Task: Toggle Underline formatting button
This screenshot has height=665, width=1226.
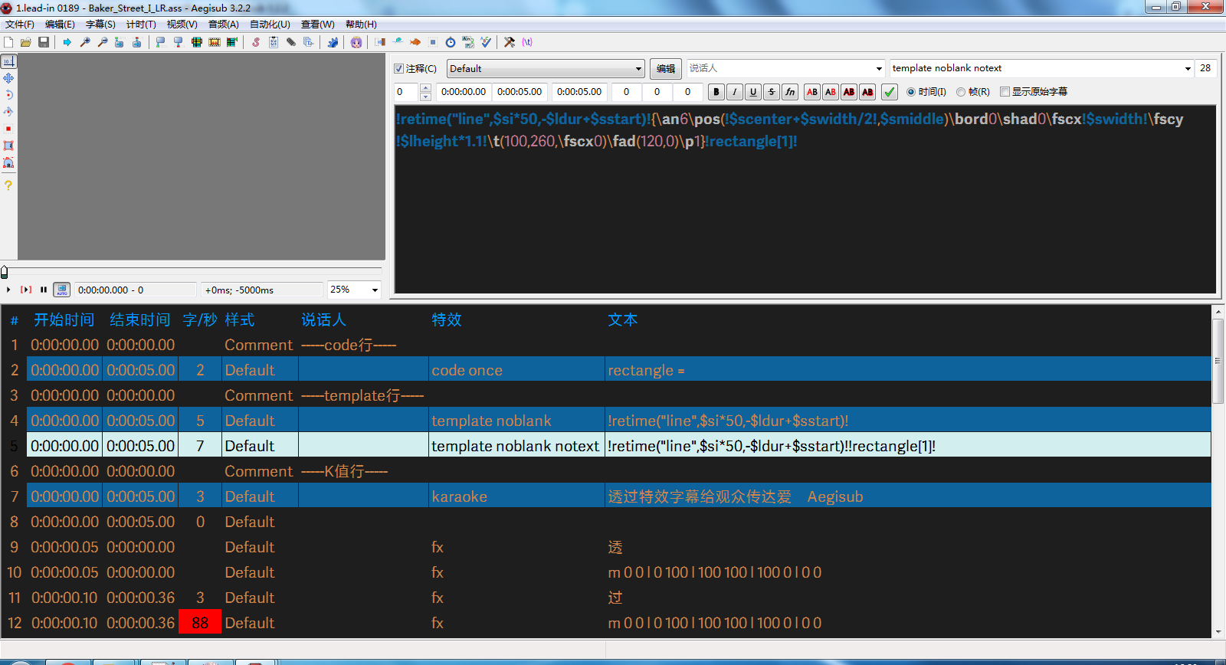Action: (x=753, y=92)
